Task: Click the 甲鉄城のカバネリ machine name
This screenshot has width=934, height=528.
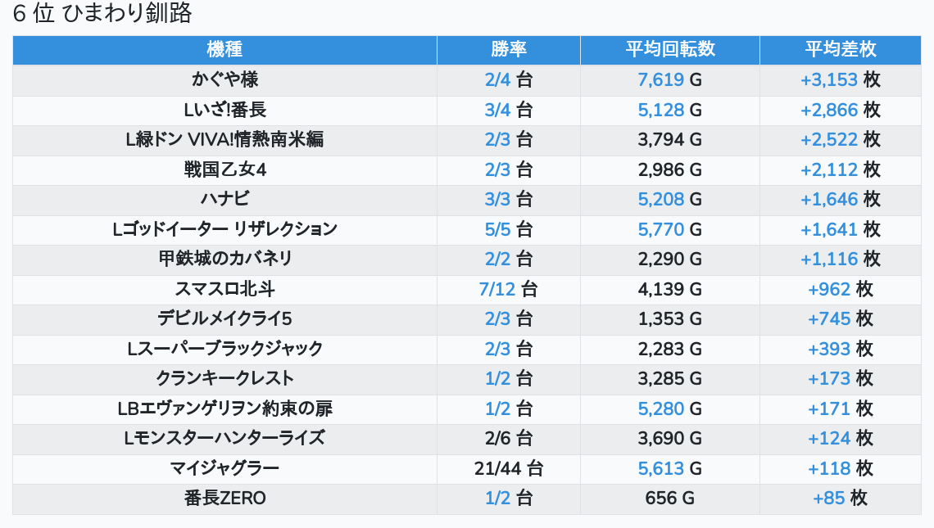Action: tap(224, 259)
